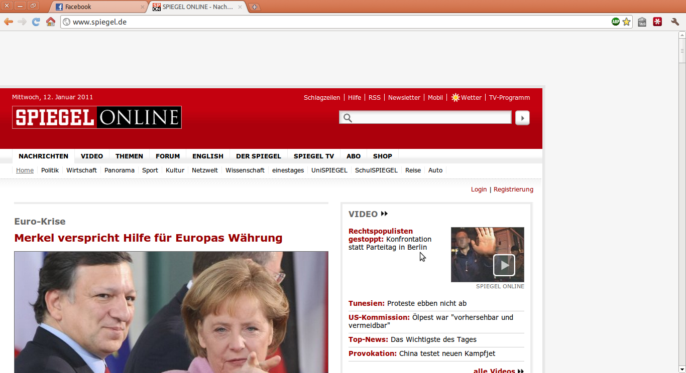Submit the Spiegel search with the arrow button

(522, 118)
